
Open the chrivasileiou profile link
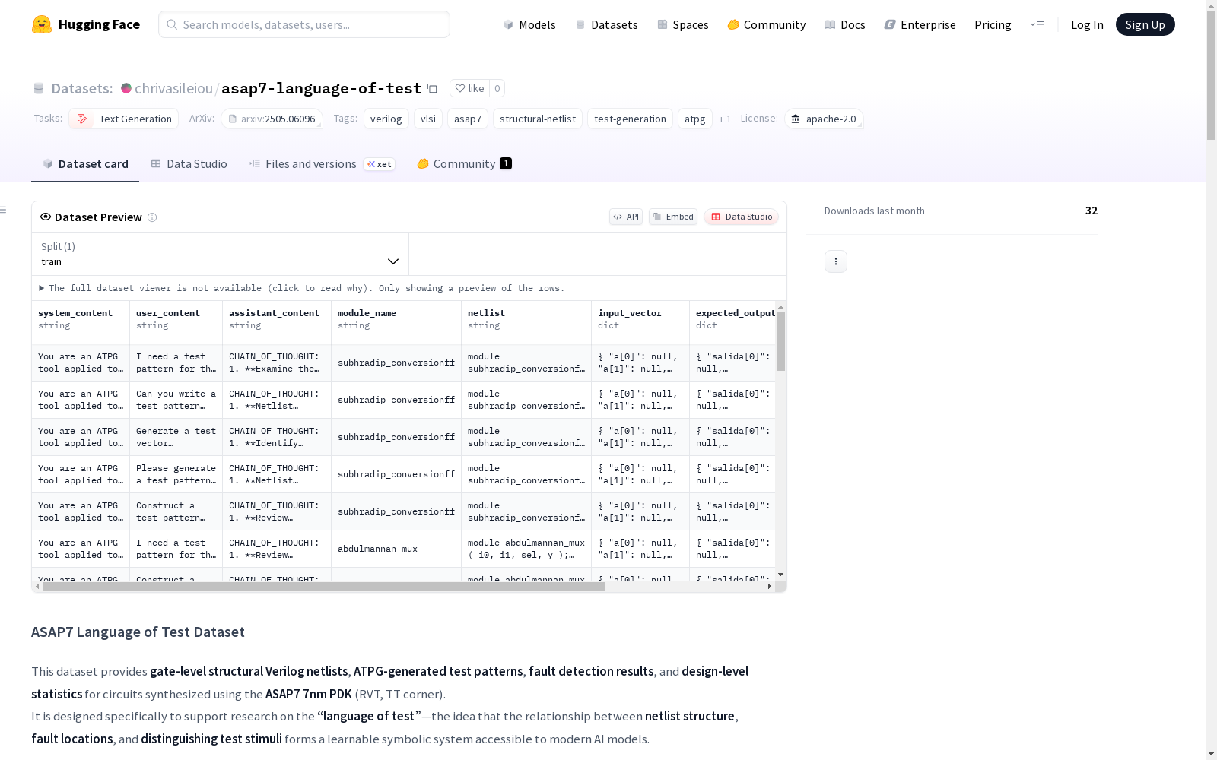(x=173, y=88)
